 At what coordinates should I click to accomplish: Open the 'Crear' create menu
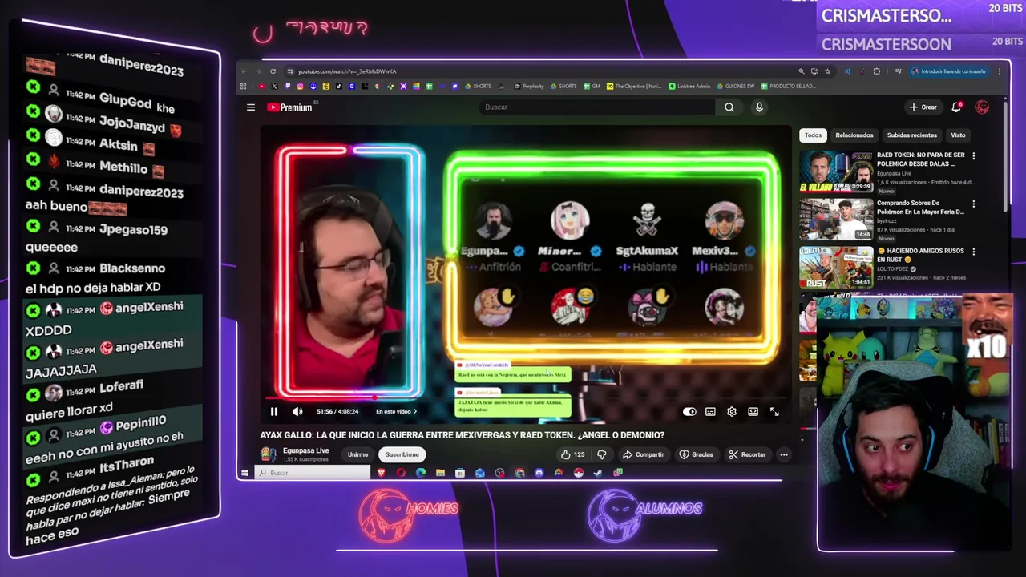coord(923,107)
